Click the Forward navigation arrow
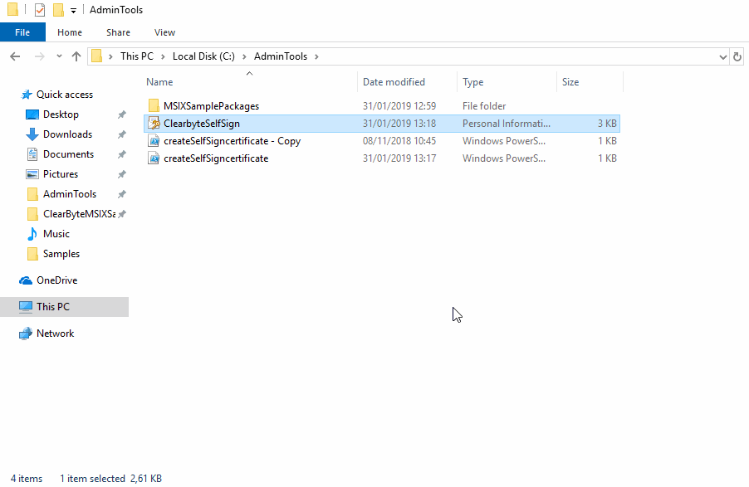 40,56
